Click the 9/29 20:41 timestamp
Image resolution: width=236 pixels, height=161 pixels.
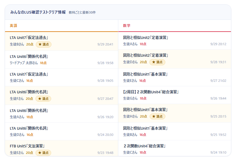pyautogui.click(x=105, y=44)
